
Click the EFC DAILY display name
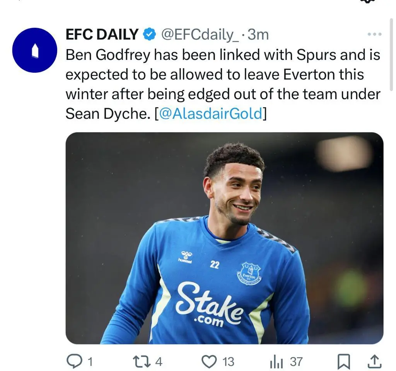coord(102,35)
